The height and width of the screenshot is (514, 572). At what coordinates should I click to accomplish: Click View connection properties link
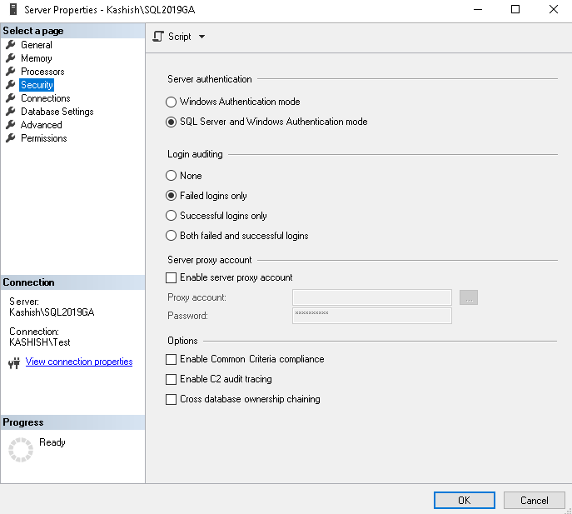tap(79, 362)
